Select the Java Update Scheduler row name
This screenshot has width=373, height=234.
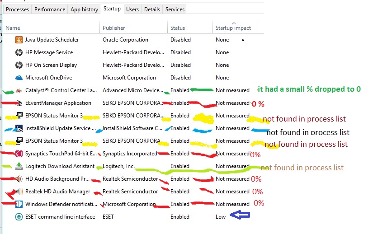[x=52, y=40]
